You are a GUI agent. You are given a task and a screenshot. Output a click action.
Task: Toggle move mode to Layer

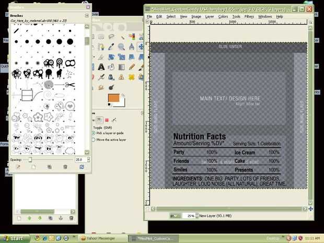coord(99,120)
